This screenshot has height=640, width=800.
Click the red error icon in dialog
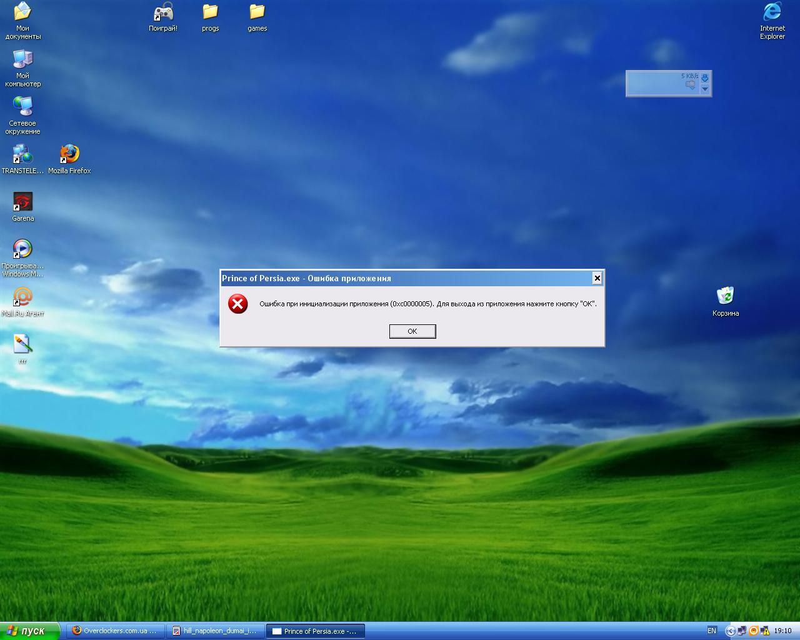coord(237,304)
